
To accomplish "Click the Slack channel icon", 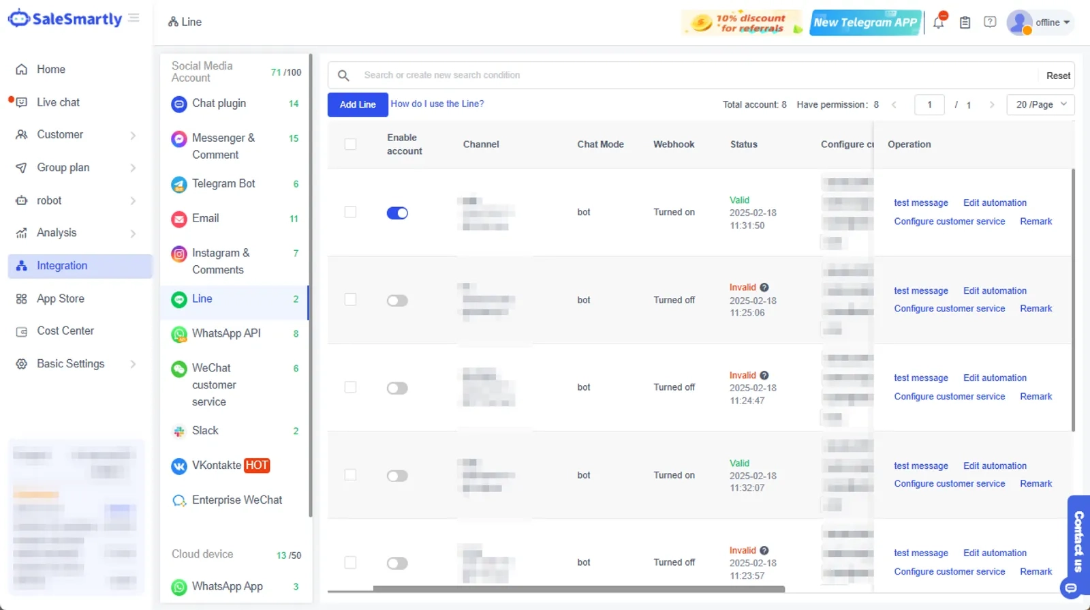I will point(178,431).
